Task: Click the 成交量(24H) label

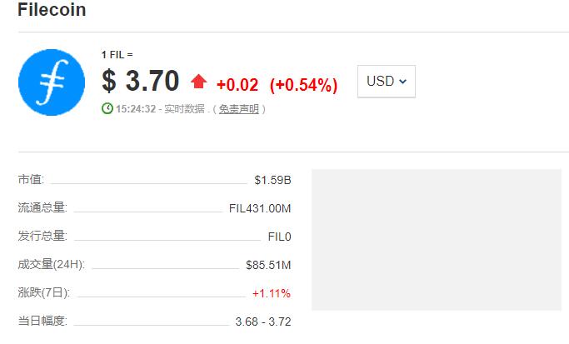Action: click(52, 265)
